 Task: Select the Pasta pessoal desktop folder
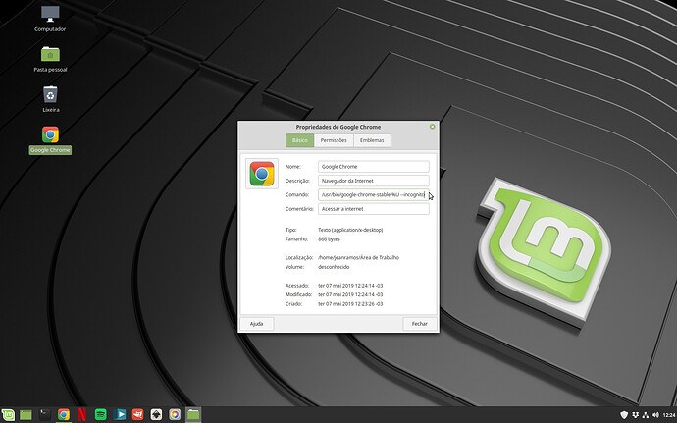pyautogui.click(x=50, y=59)
